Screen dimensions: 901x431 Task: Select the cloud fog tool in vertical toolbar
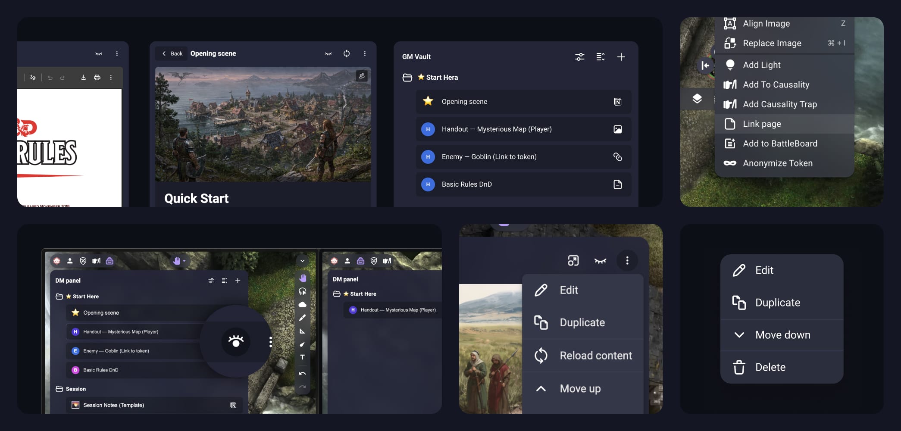click(303, 304)
